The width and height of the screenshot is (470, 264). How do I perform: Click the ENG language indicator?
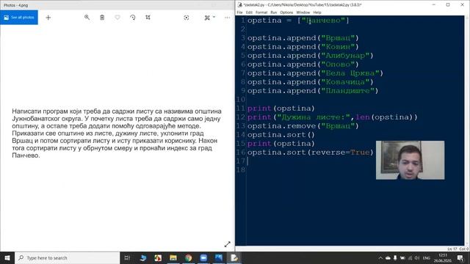(426, 257)
